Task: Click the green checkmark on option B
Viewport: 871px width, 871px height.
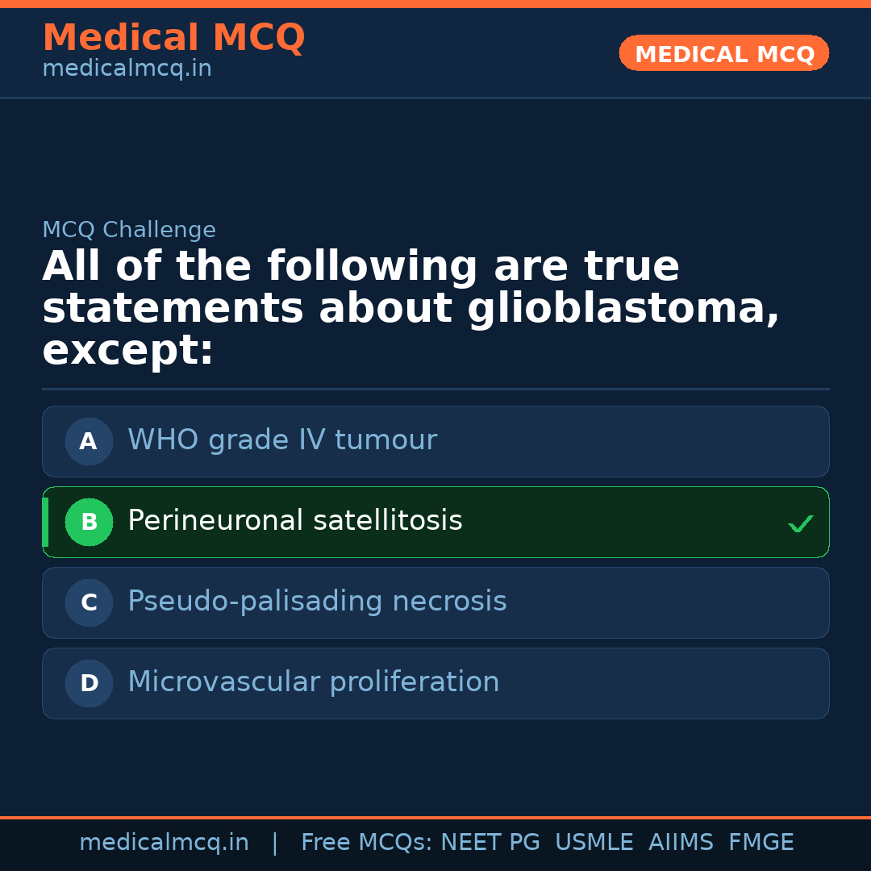Action: (800, 523)
